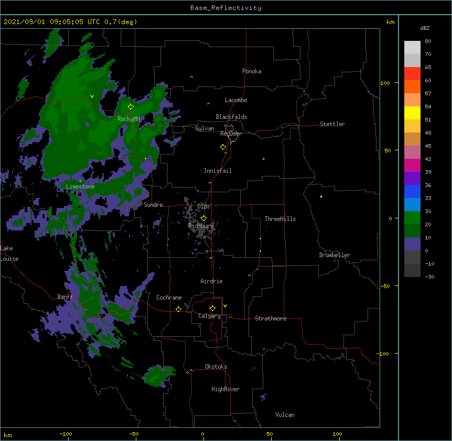The width and height of the screenshot is (452, 441).
Task: Select the yellow diamond marker south of RedDeer
Action: pos(223,147)
